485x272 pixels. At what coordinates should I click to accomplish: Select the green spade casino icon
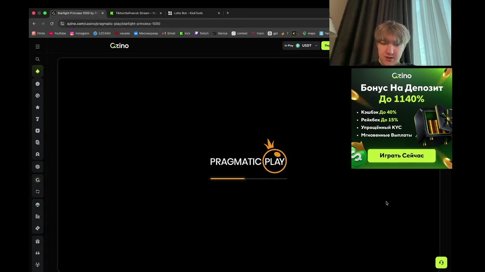coord(38,71)
